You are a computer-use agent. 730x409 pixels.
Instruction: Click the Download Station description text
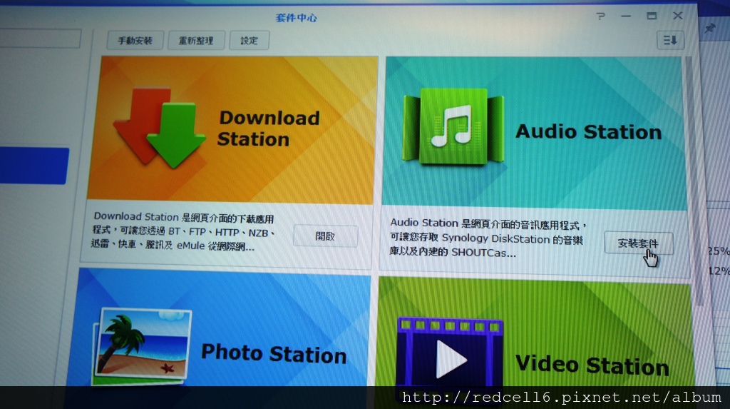point(183,231)
